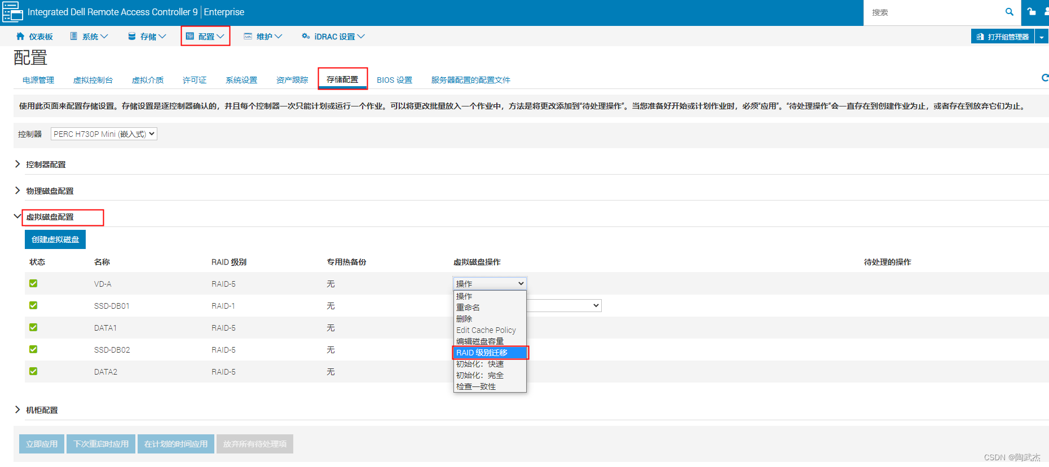
Task: Open the 服务器配置的配置文件 tab
Action: pyautogui.click(x=470, y=80)
